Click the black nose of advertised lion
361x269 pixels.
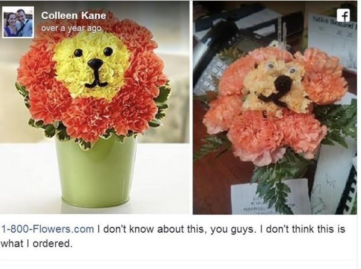[x=95, y=63]
